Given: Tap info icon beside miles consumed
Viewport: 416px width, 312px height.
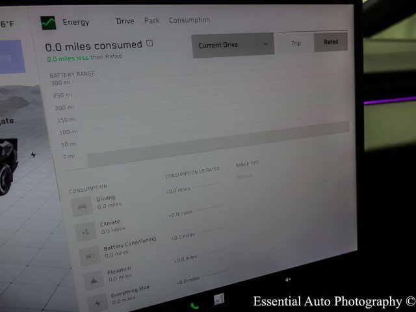Looking at the screenshot, I should [x=149, y=44].
